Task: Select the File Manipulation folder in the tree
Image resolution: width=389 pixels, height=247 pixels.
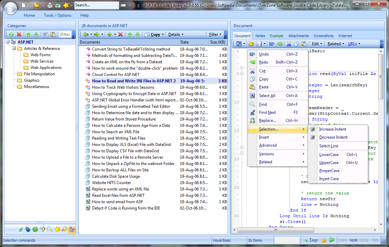Action: click(40, 74)
